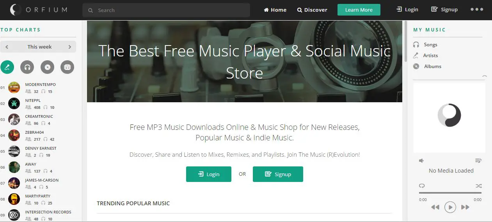Toggle shuffle mode in player
Screen dimensions: 492x222
tap(478, 186)
